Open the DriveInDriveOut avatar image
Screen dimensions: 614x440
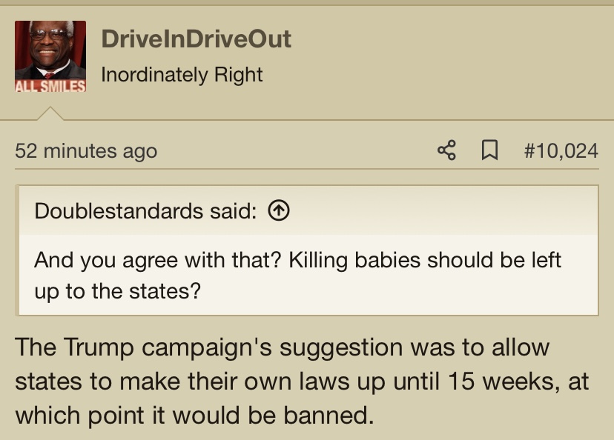(x=50, y=56)
